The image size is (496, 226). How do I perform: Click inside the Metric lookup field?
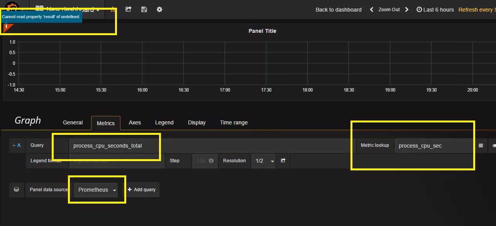pyautogui.click(x=432, y=146)
